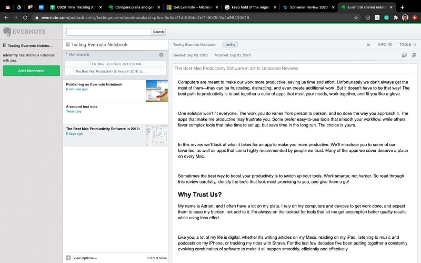Open the Chrome profile avatar
The image size is (421, 263).
405,17
